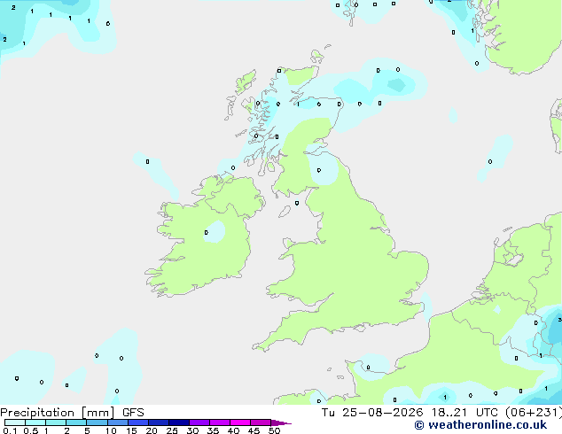Select the 2–5 mm legend color swatch

pos(76,422)
